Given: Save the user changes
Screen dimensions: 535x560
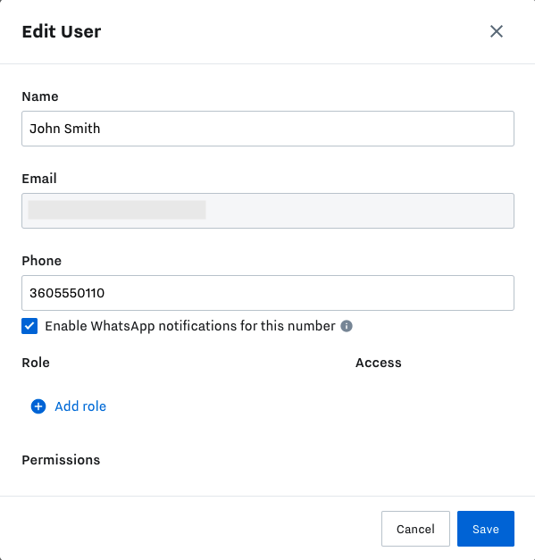Looking at the screenshot, I should tap(486, 529).
